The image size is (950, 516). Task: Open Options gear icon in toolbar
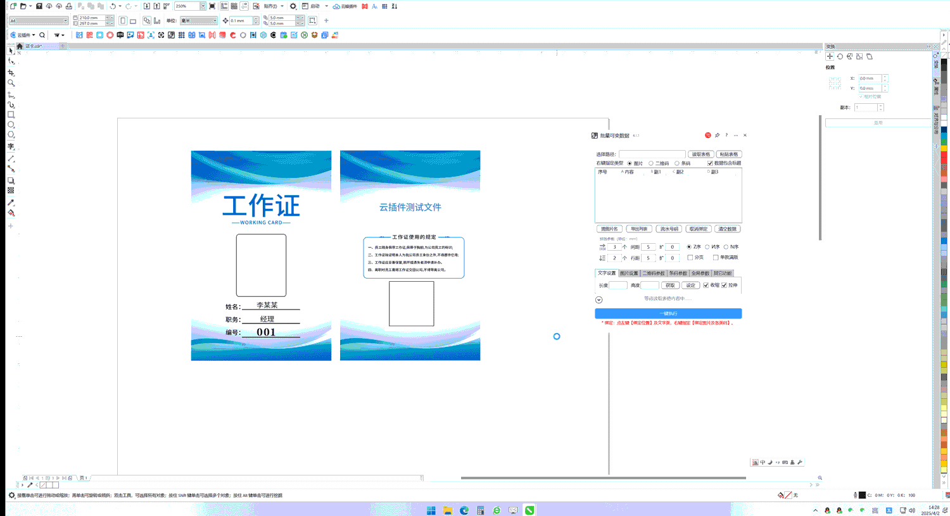tap(293, 6)
